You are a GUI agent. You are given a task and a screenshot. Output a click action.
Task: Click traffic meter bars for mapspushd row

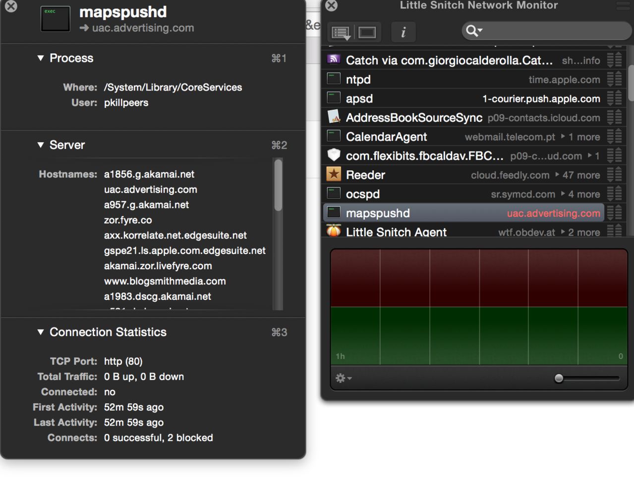click(x=615, y=213)
